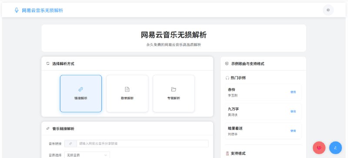Click the song title 九万字

(233, 109)
